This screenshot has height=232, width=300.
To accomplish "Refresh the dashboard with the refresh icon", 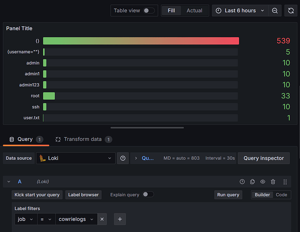I will (x=291, y=11).
